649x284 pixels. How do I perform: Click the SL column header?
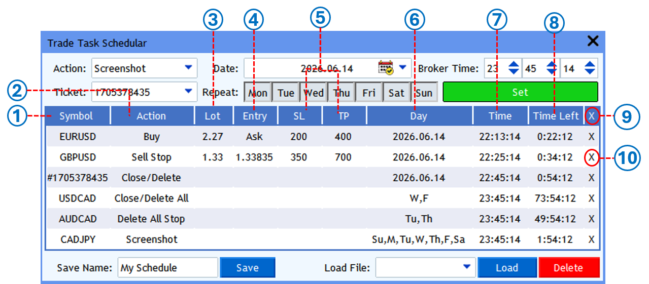click(299, 116)
